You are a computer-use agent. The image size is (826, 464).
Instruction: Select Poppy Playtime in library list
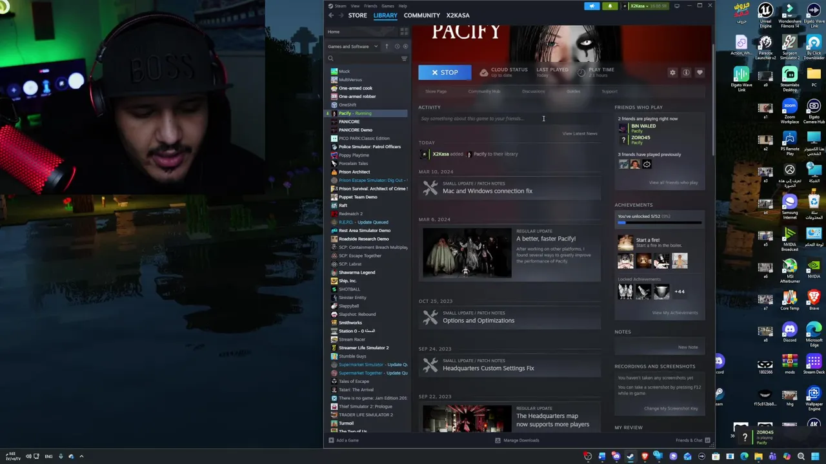[x=354, y=155]
